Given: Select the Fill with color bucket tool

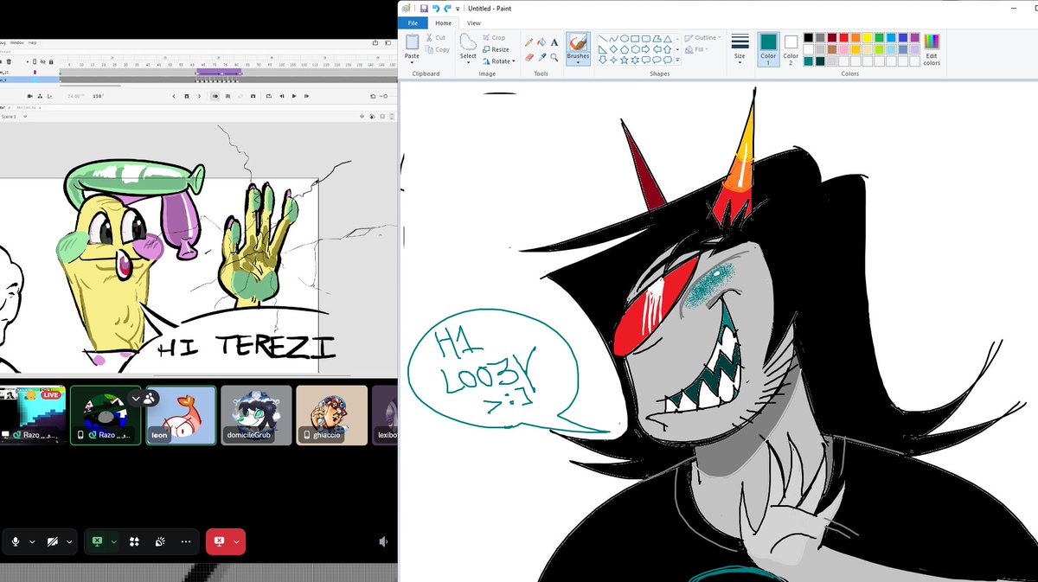Looking at the screenshot, I should 542,42.
